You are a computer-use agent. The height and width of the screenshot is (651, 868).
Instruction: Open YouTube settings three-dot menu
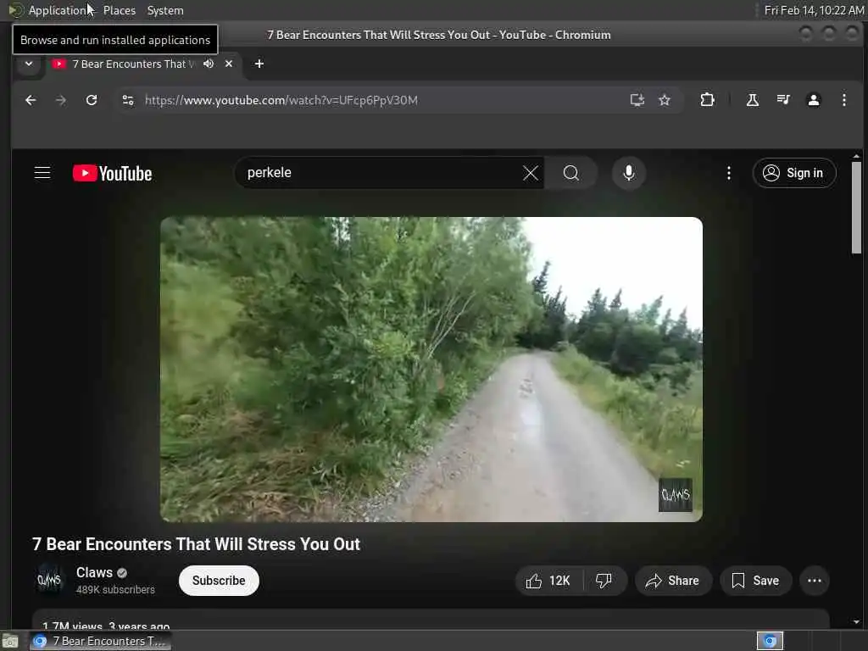tap(728, 173)
